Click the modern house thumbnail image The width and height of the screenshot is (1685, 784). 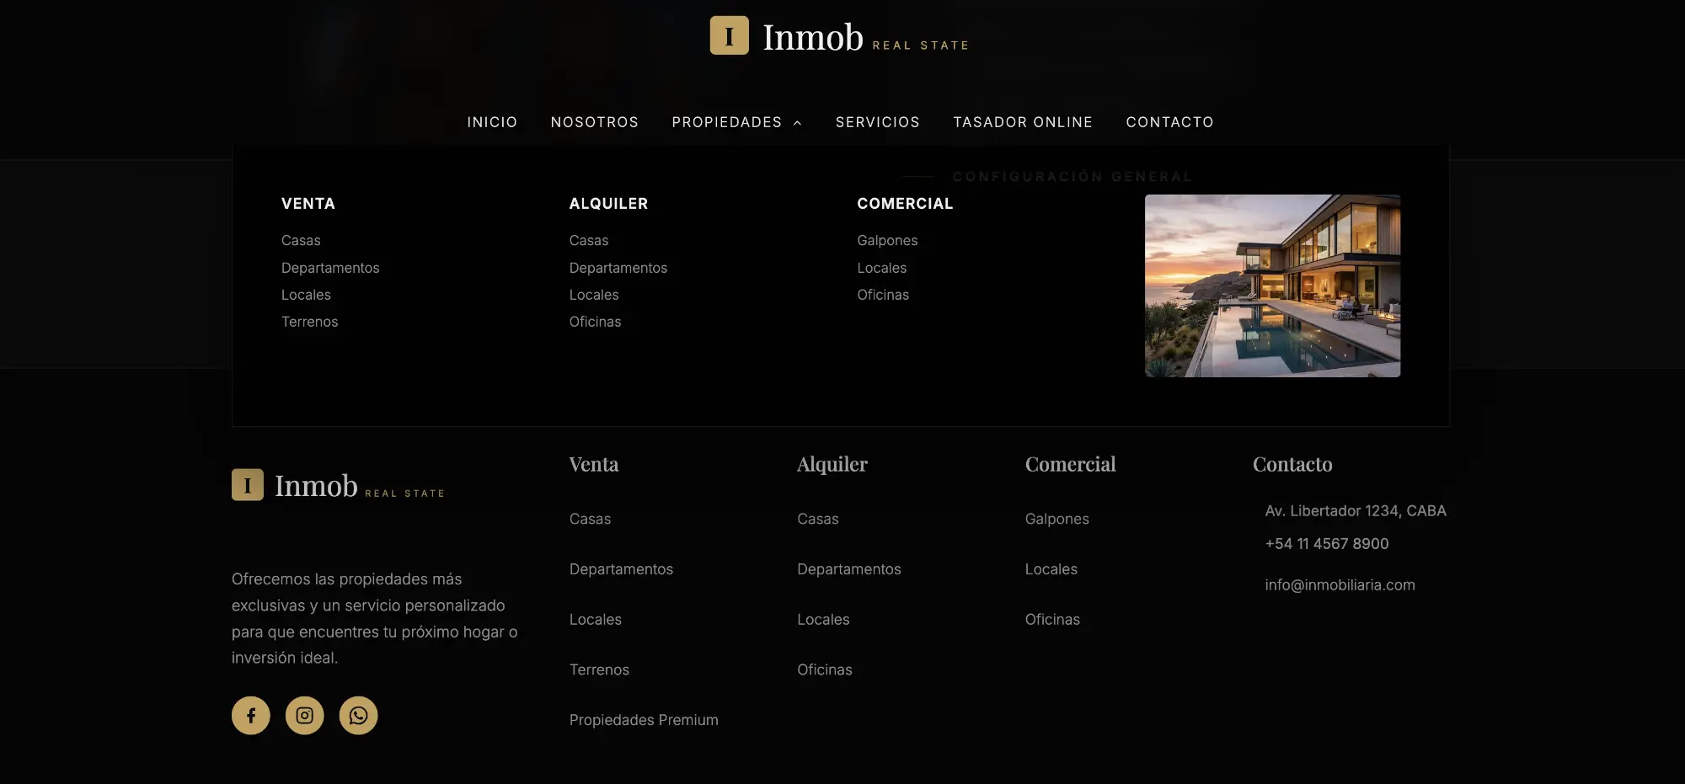[x=1272, y=285]
